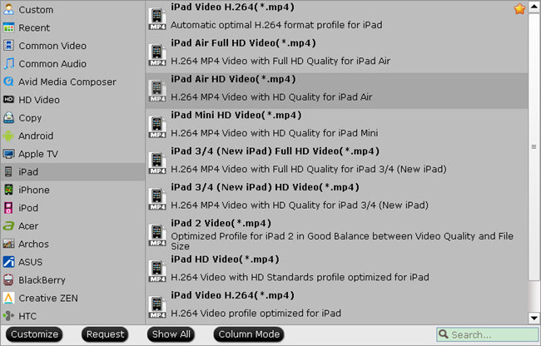Select the iPhone category label

[34, 190]
